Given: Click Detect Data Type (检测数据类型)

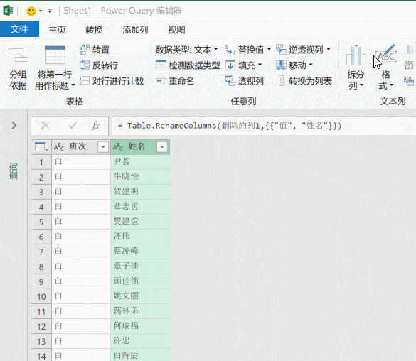Looking at the screenshot, I should 188,65.
